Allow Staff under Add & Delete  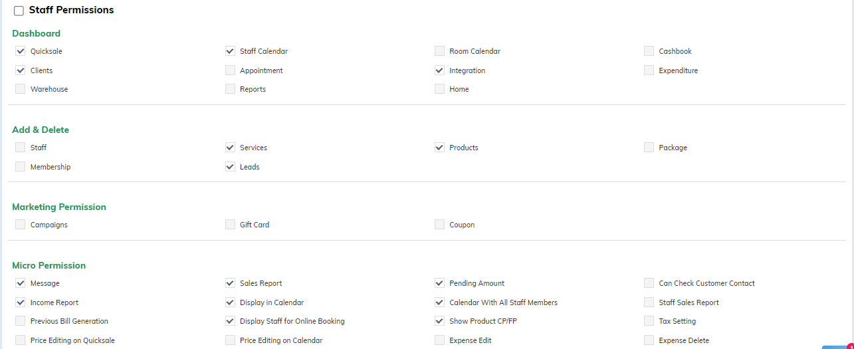pos(21,147)
